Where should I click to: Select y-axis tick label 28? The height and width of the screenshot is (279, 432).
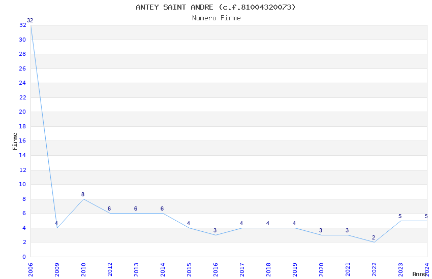pyautogui.click(x=22, y=54)
